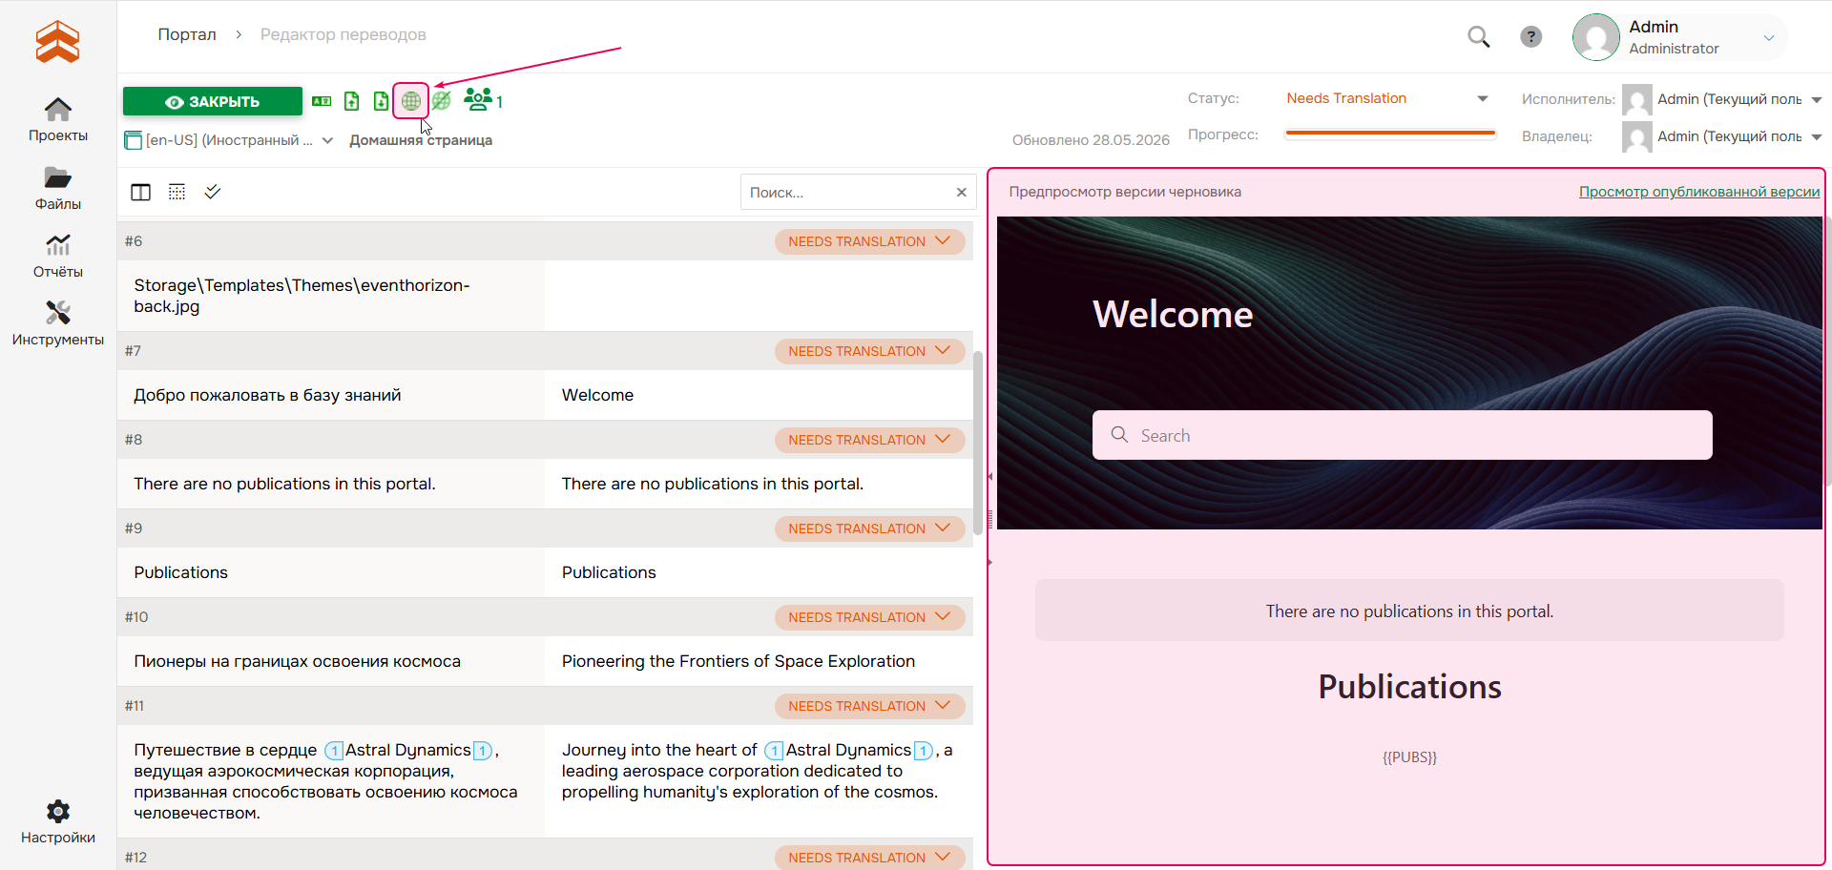Screen dimensions: 1832x870
Task: Toggle the dotted grid view
Action: pos(177,192)
